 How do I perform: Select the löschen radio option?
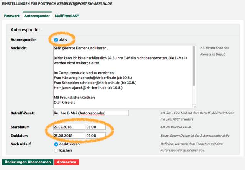pyautogui.click(x=56, y=150)
